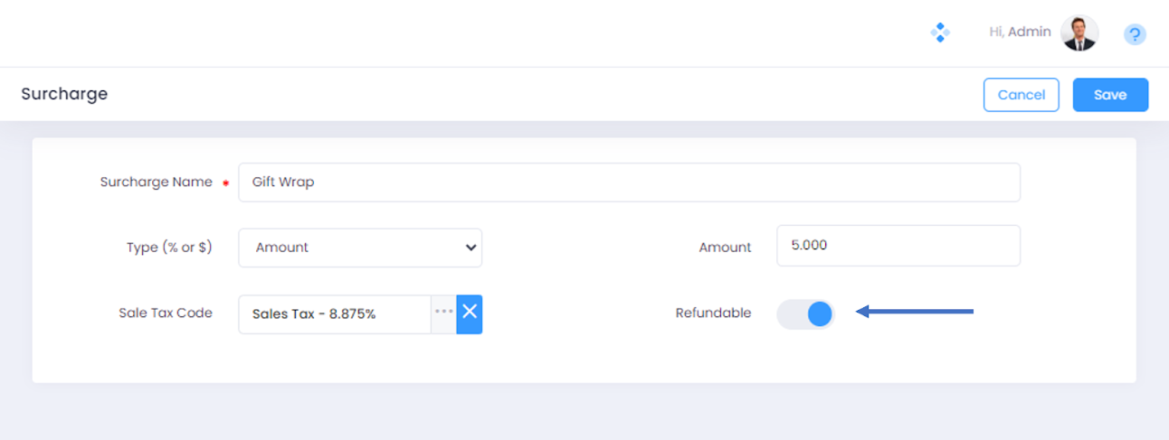Open the help question mark icon
The image size is (1169, 440).
pyautogui.click(x=1135, y=34)
